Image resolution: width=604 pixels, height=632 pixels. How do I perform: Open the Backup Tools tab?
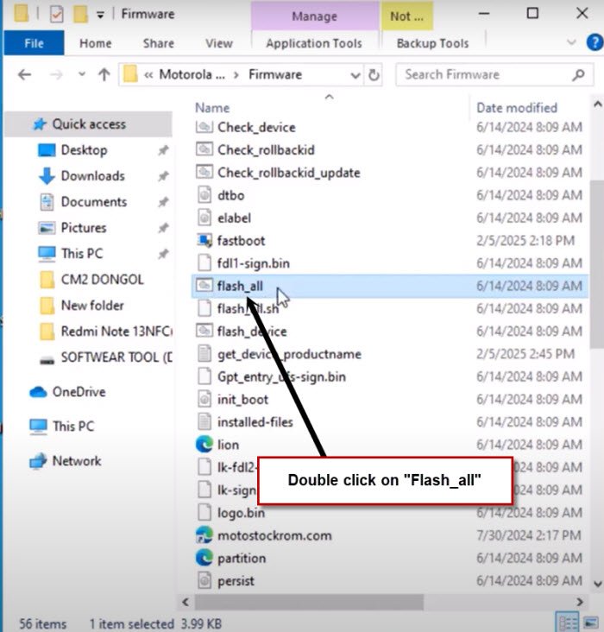pos(432,43)
